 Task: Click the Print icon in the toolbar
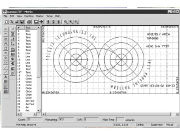[29, 22]
